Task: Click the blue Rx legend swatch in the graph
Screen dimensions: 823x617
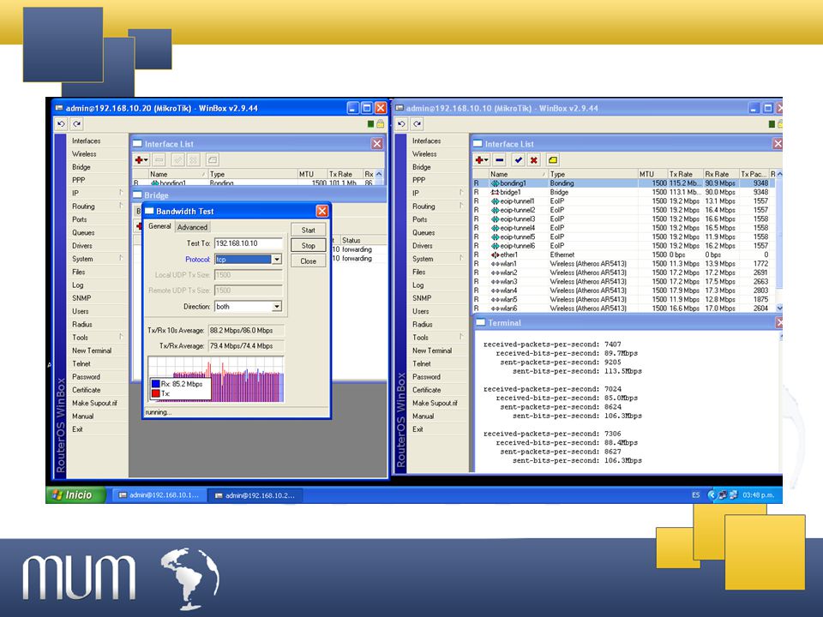Action: 155,384
